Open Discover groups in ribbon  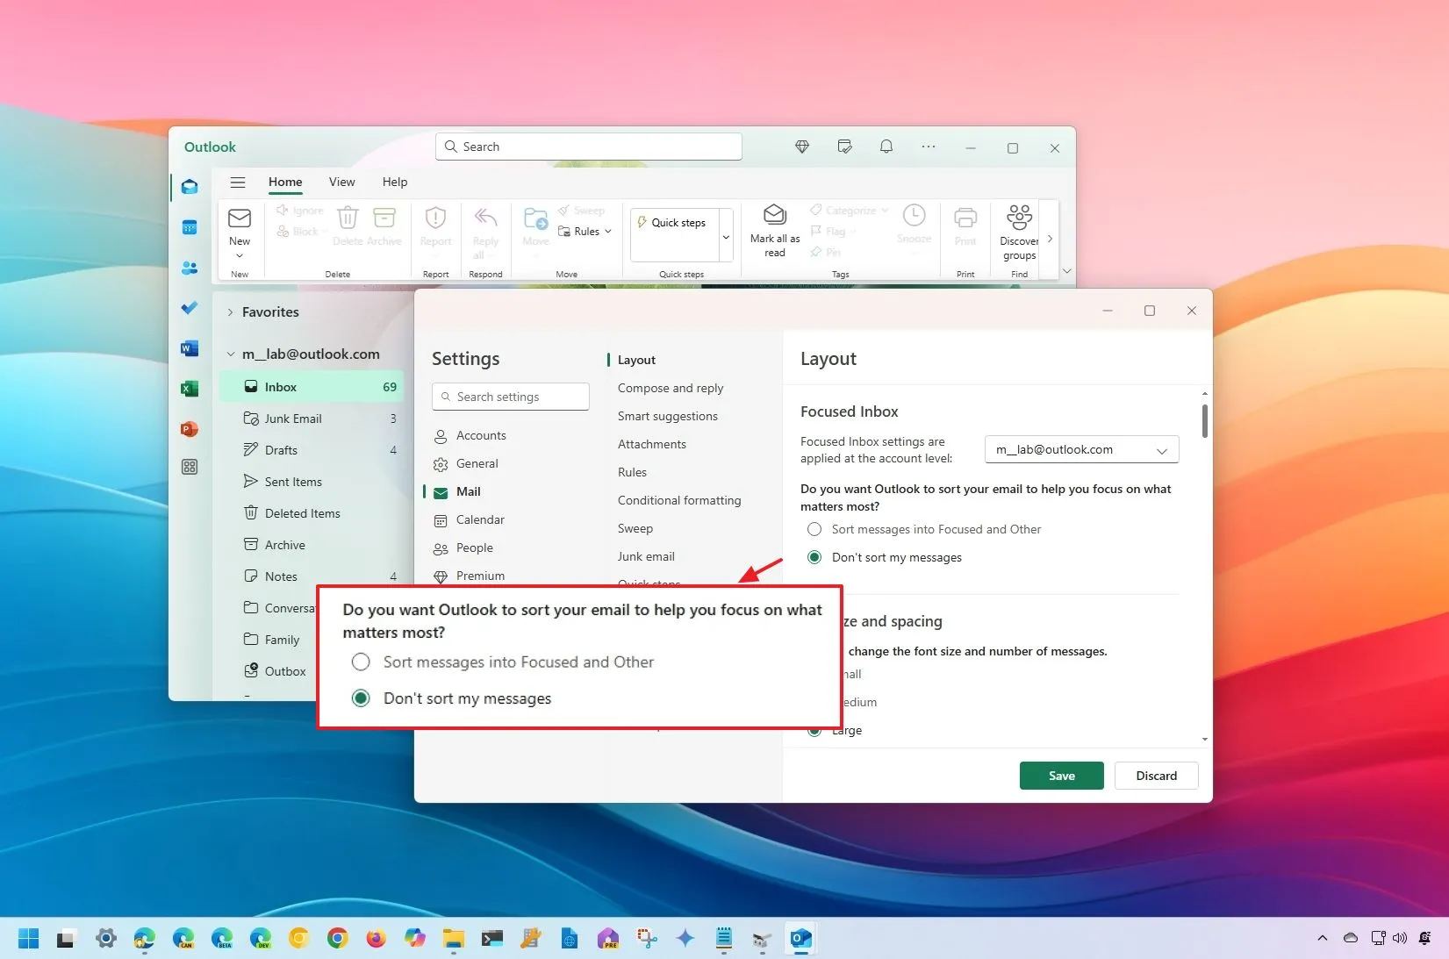coord(1019,233)
